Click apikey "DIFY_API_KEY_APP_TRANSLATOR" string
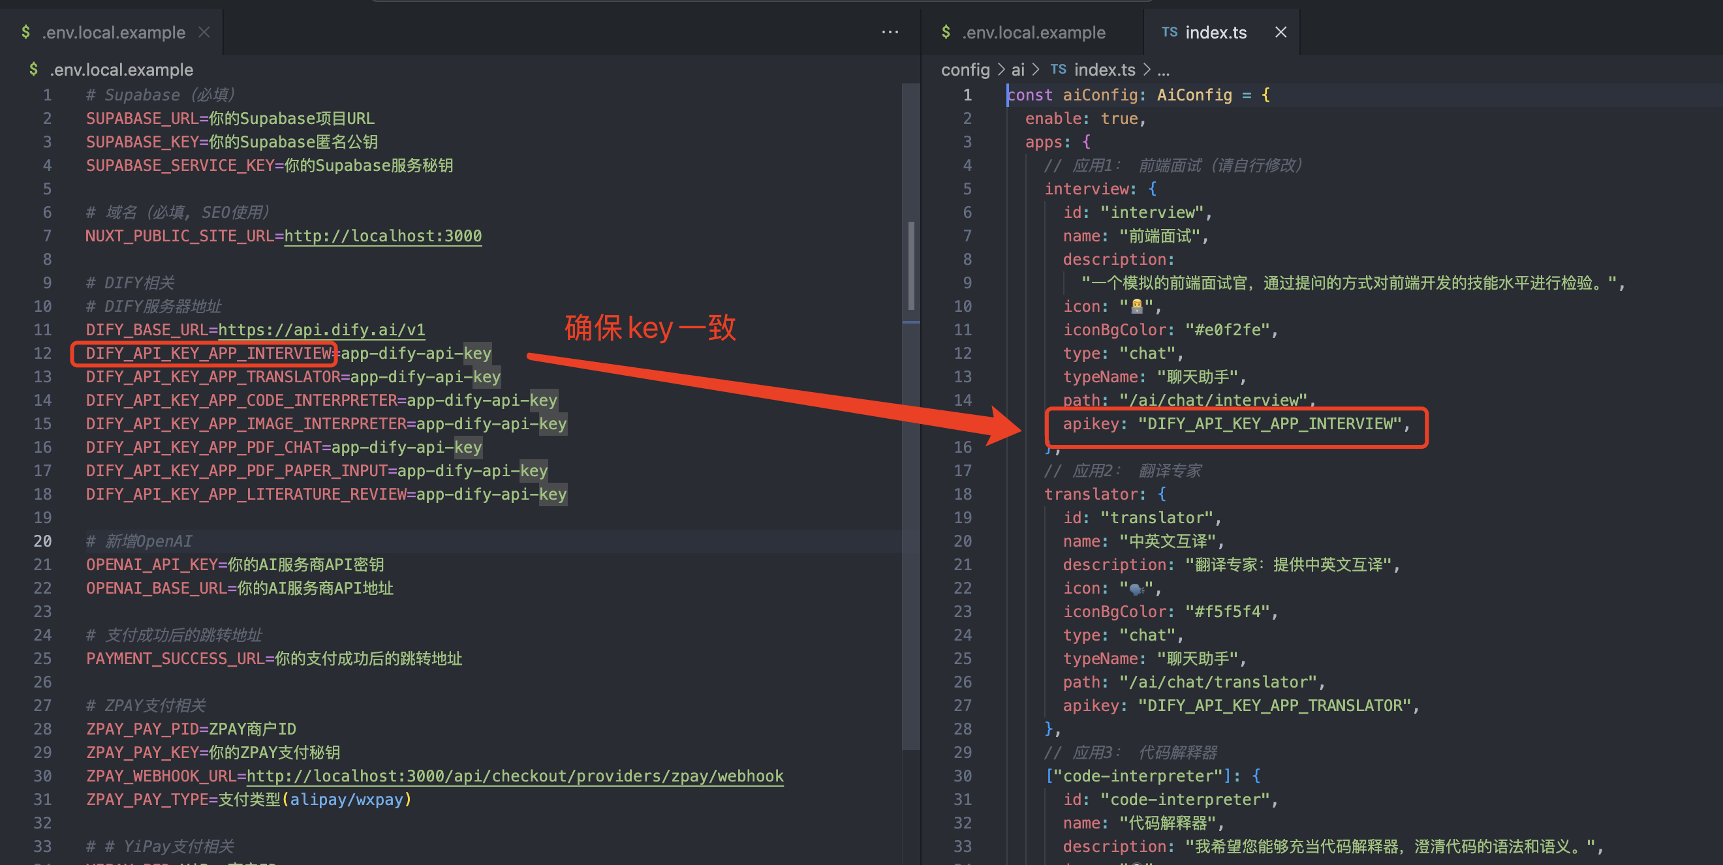 coord(1274,705)
